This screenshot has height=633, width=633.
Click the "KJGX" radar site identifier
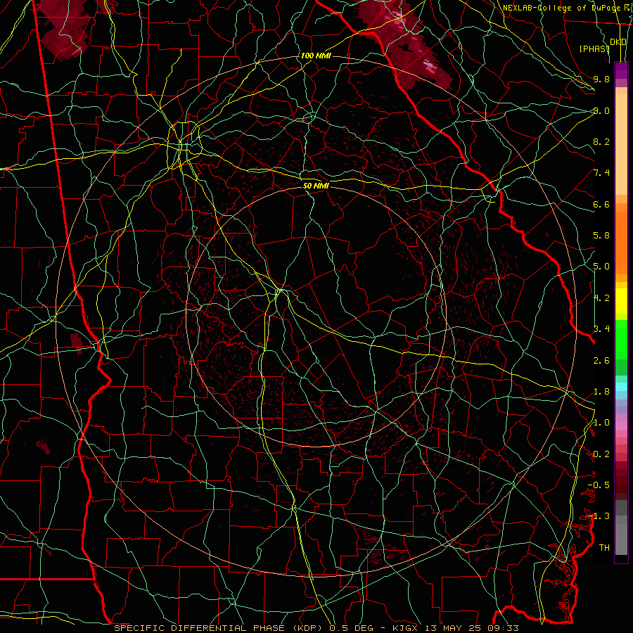(x=407, y=628)
